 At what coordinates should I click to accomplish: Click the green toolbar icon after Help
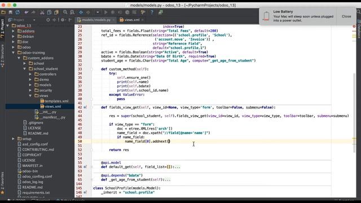pos(160,12)
